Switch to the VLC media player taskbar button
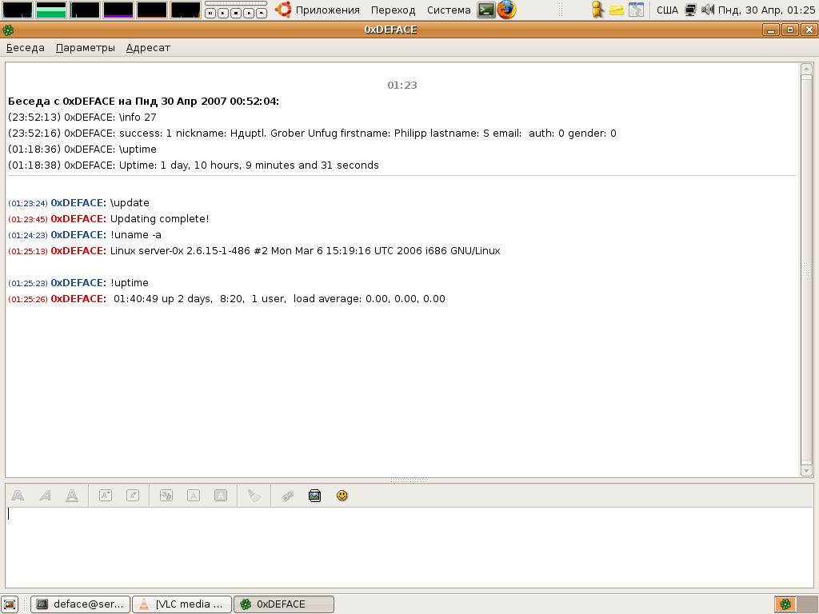This screenshot has width=819, height=614. pyautogui.click(x=182, y=604)
